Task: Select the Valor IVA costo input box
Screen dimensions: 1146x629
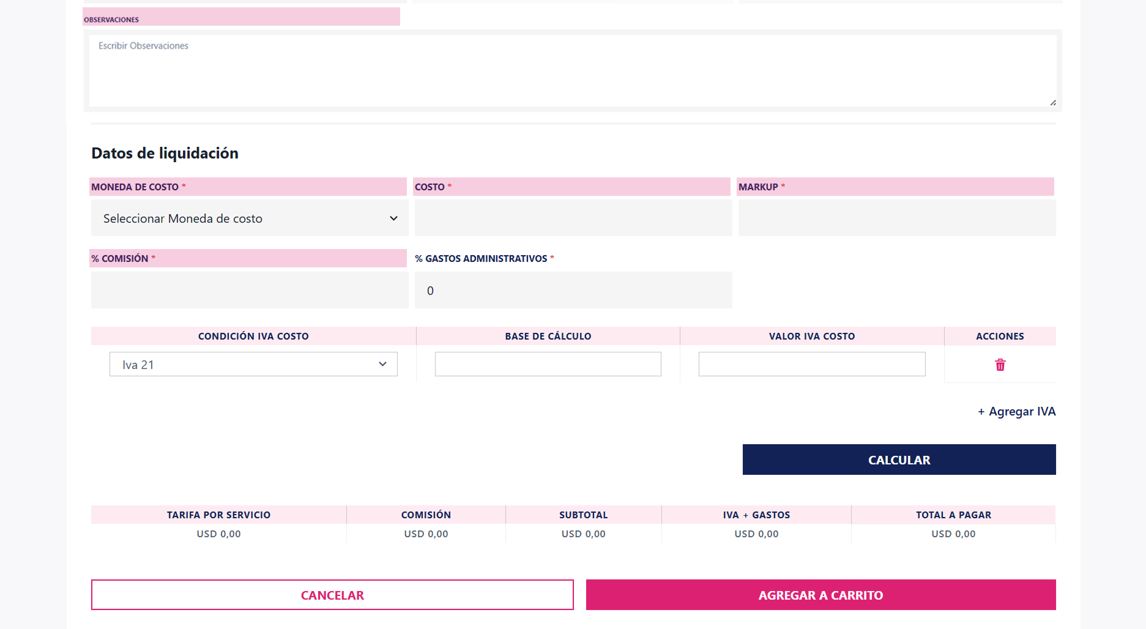Action: tap(811, 365)
